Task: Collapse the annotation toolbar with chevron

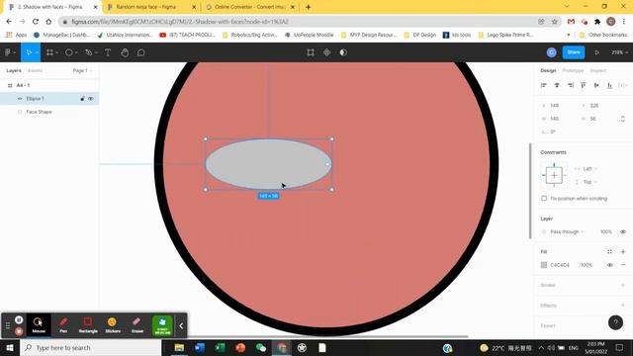Action: [181, 325]
